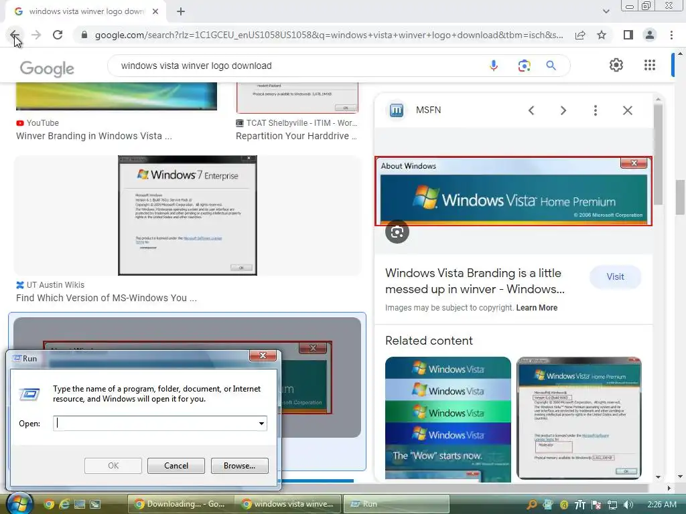Open Windows 7 Enterprise winver result

(x=188, y=216)
